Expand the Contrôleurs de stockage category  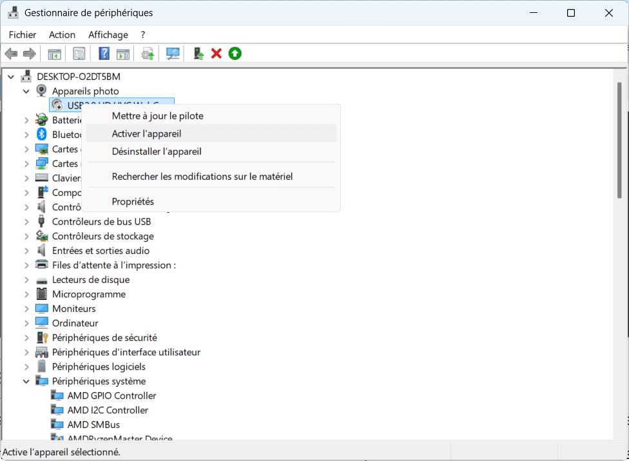click(x=26, y=237)
